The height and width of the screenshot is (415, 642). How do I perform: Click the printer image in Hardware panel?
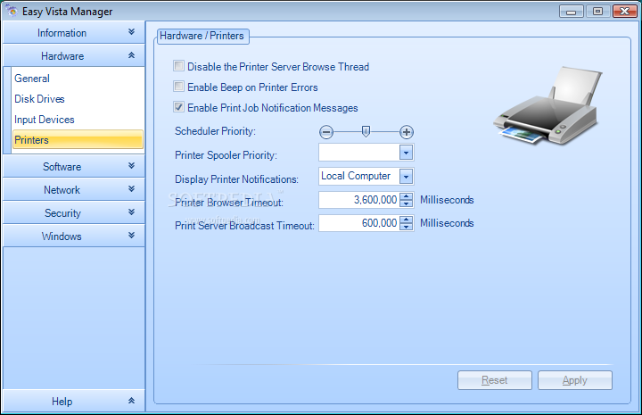coord(547,105)
